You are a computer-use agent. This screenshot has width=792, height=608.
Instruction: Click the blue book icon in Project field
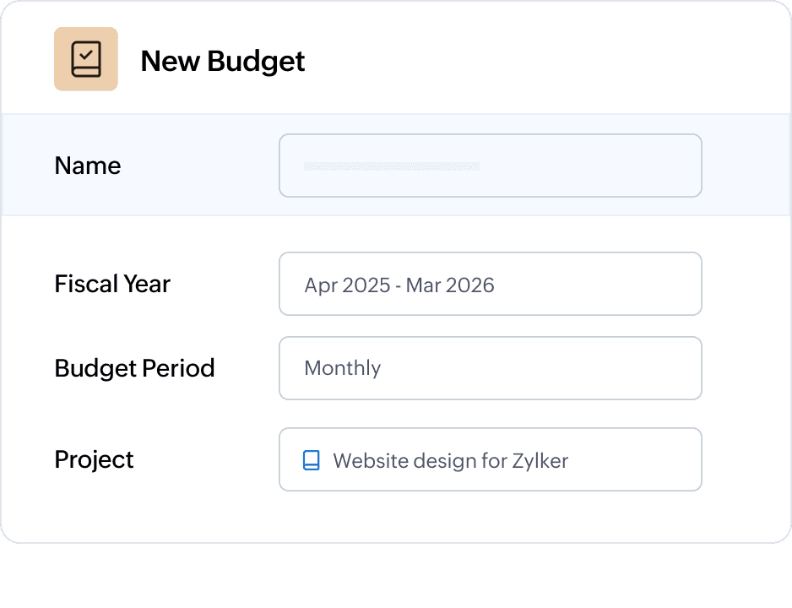click(311, 460)
